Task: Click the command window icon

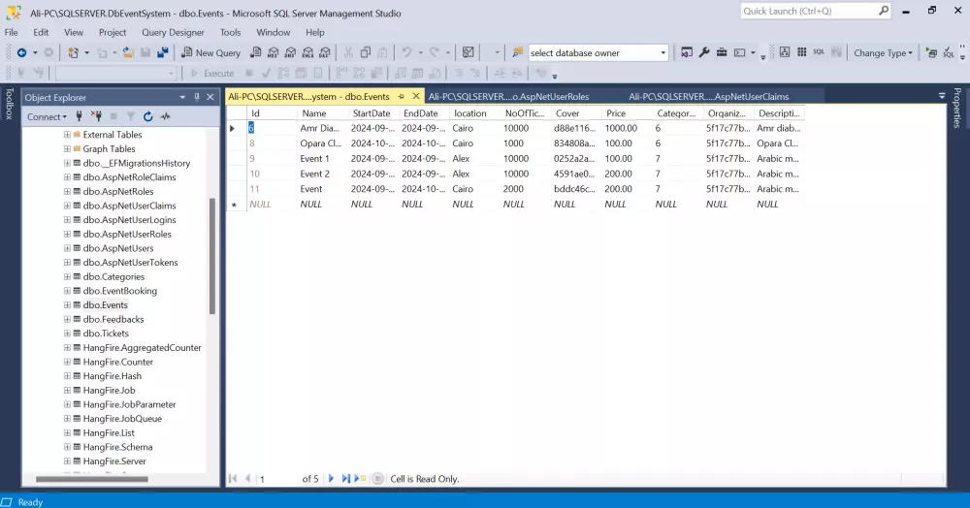Action: pyautogui.click(x=740, y=53)
